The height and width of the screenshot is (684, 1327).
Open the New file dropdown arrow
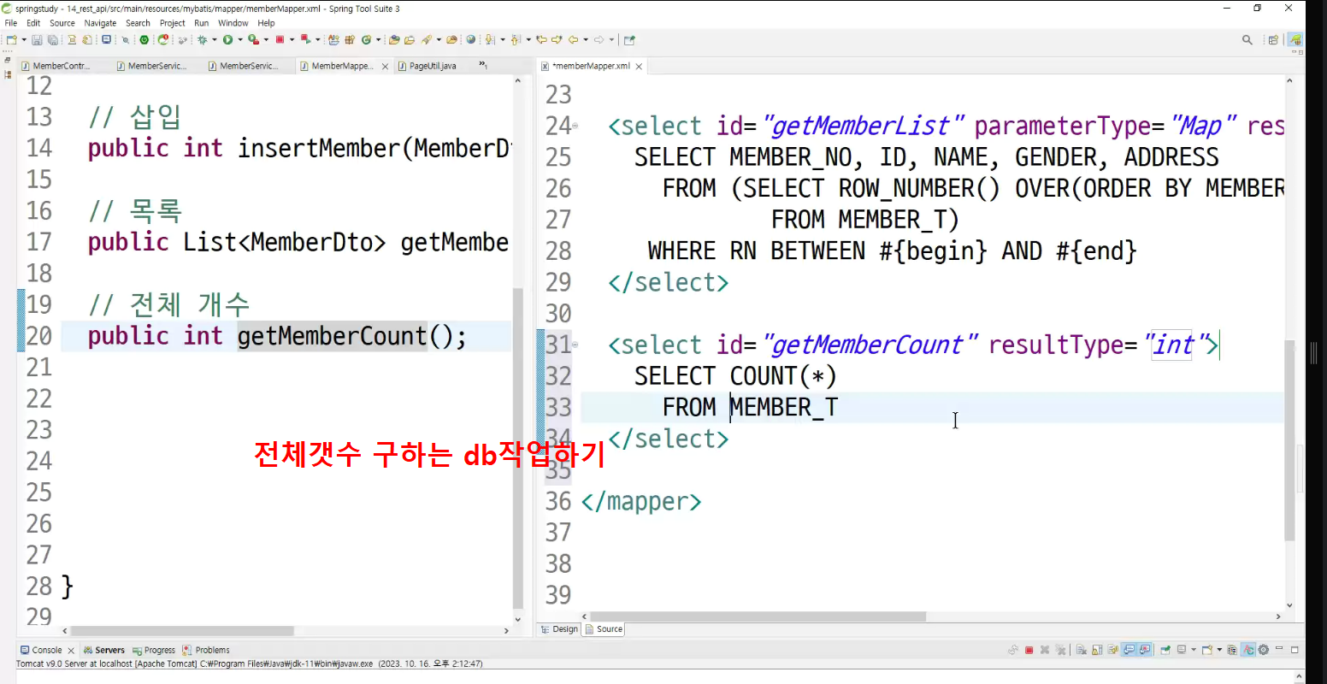pos(24,39)
